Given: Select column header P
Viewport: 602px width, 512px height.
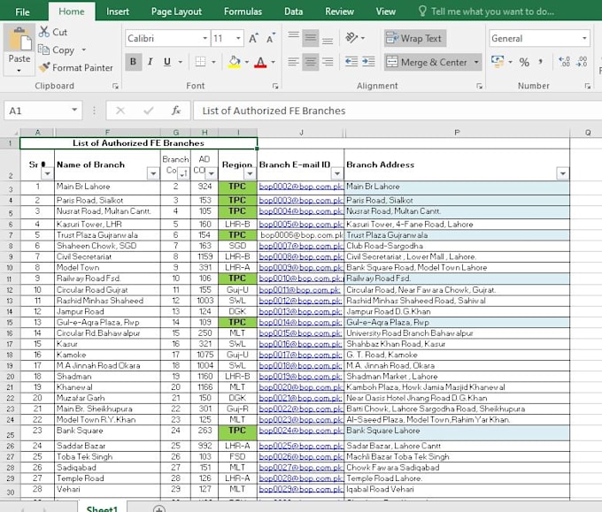Looking at the screenshot, I should point(457,133).
